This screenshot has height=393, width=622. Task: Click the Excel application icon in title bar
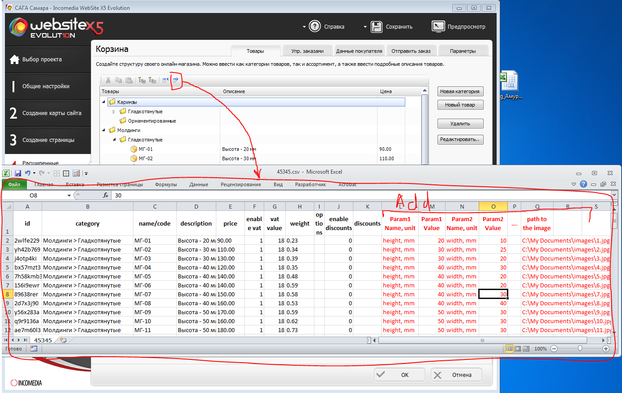click(x=6, y=173)
